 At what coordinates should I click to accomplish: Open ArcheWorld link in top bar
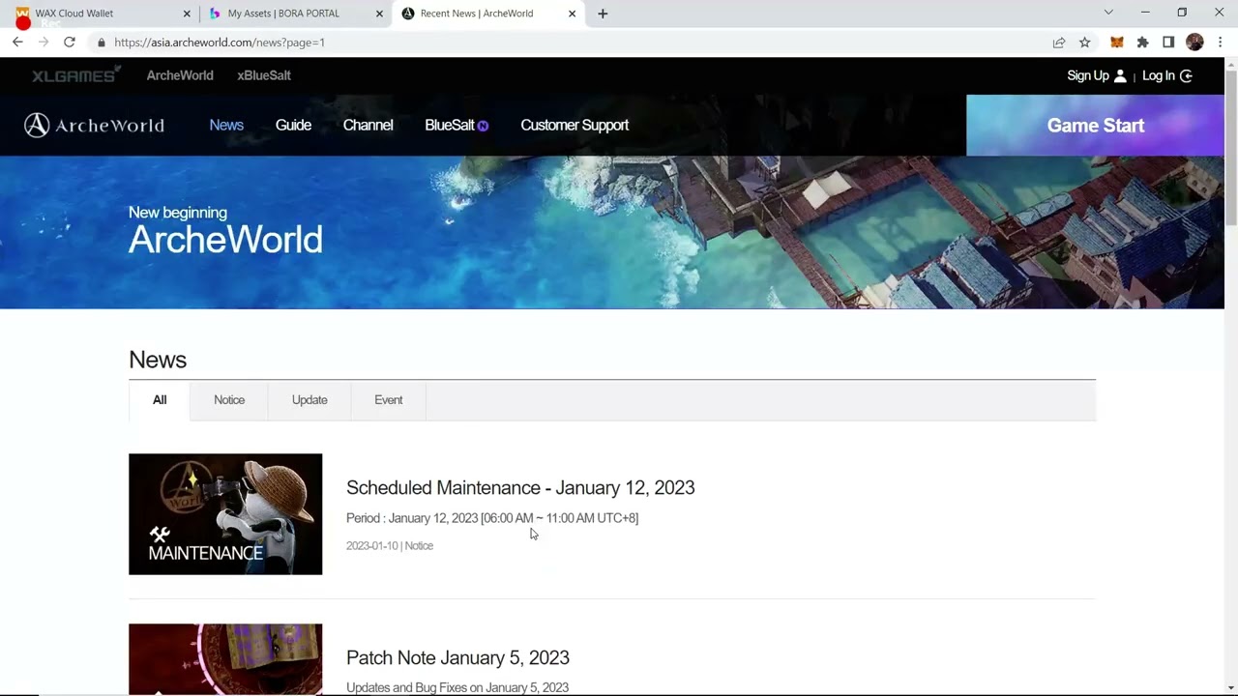tap(180, 75)
